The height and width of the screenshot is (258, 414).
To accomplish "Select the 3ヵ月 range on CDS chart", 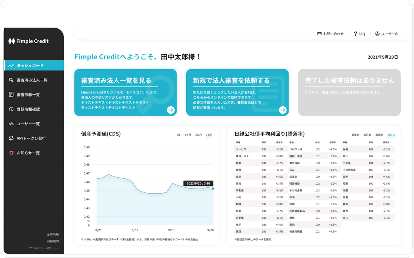I will (198, 135).
